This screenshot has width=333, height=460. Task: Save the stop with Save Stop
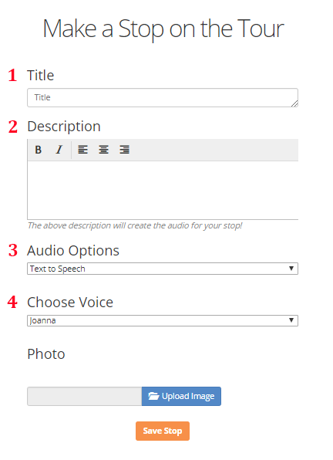click(163, 431)
